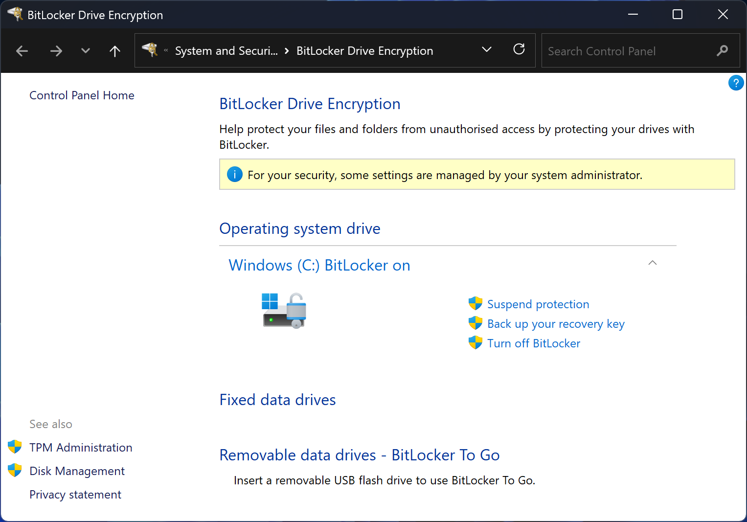This screenshot has height=522, width=747.
Task: Click the search magnifier icon
Action: (x=722, y=51)
